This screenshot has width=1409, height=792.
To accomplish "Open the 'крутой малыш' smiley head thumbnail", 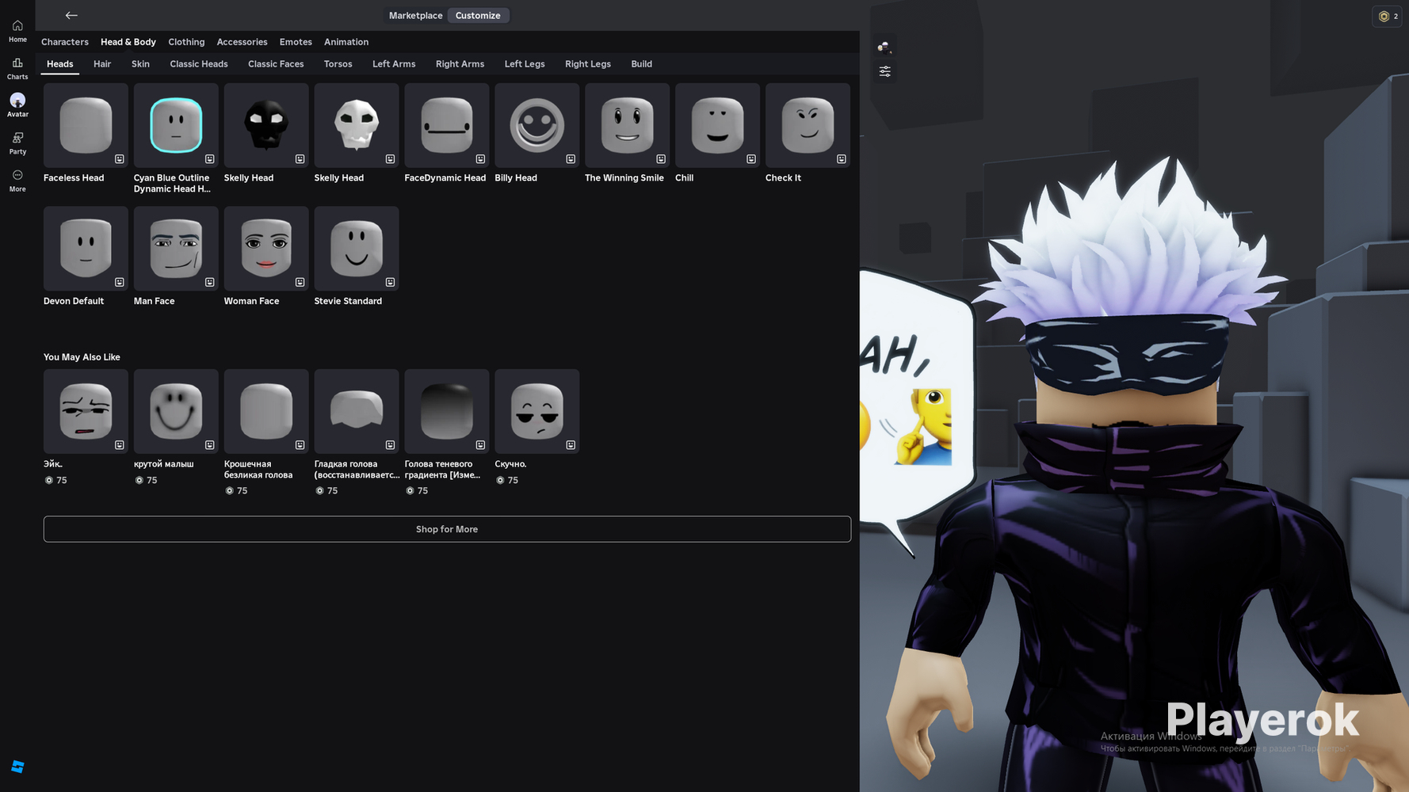I will coord(176,411).
